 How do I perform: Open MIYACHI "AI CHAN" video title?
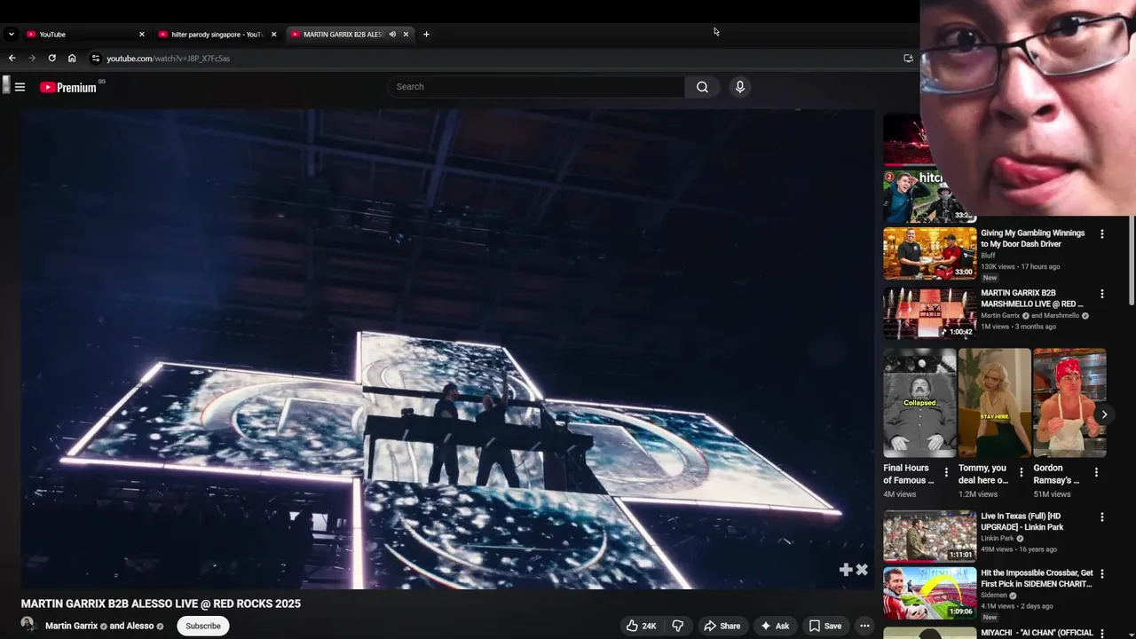click(1037, 634)
